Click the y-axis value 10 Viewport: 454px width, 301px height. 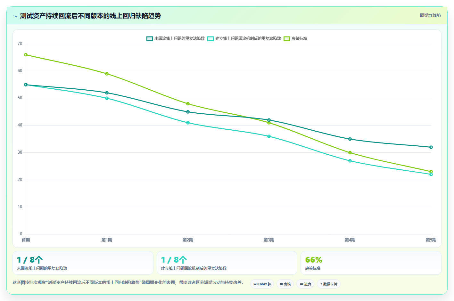click(x=20, y=207)
